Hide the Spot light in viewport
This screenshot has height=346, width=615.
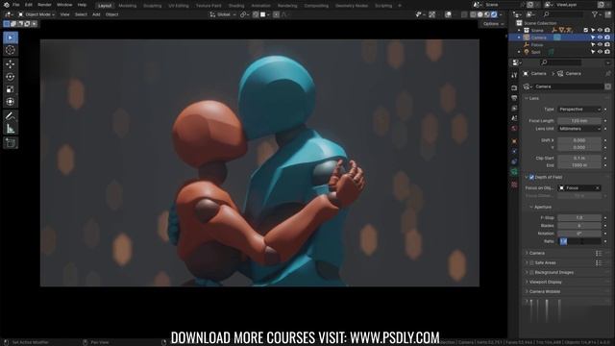point(600,52)
